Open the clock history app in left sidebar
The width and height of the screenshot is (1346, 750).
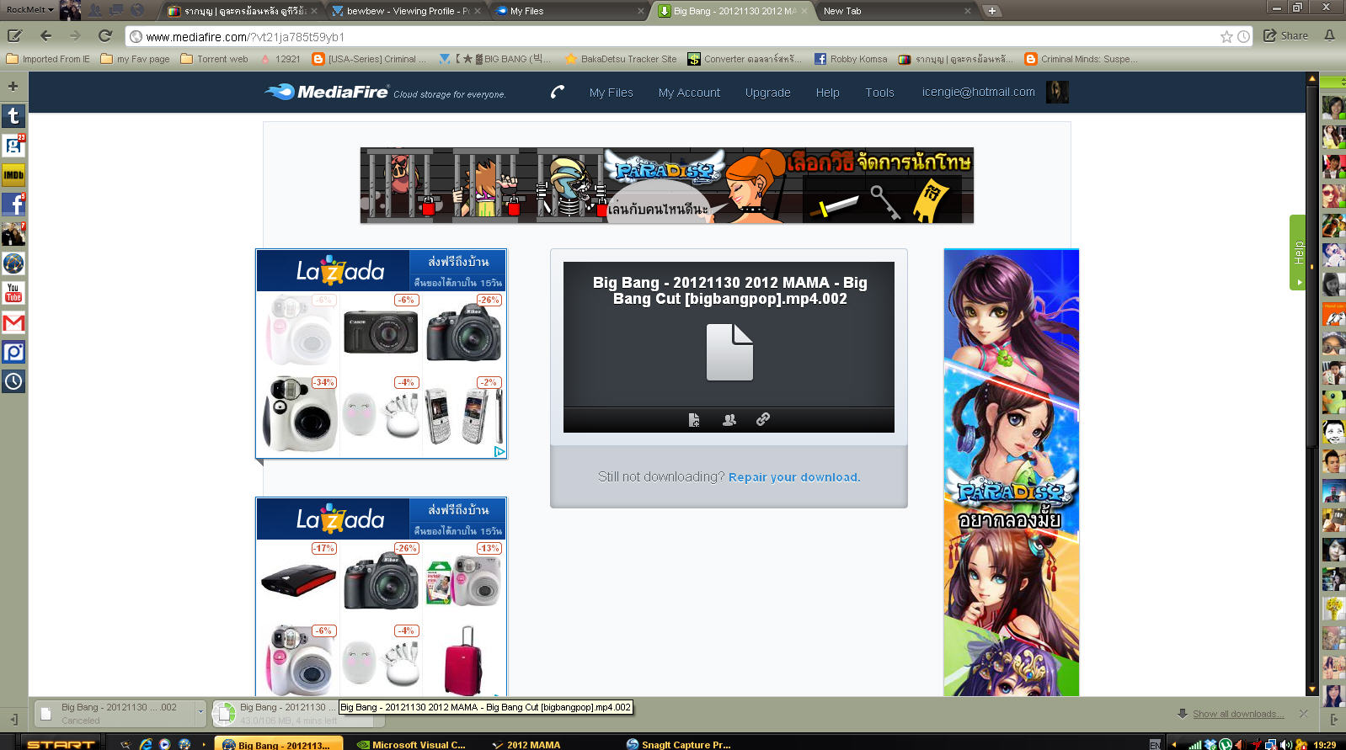pos(13,381)
